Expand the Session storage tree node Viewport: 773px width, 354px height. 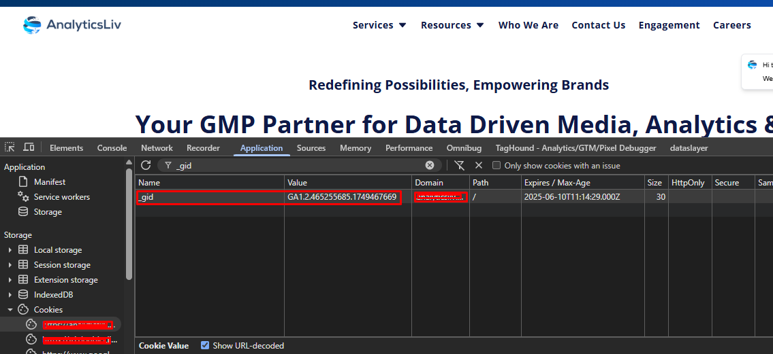[10, 264]
